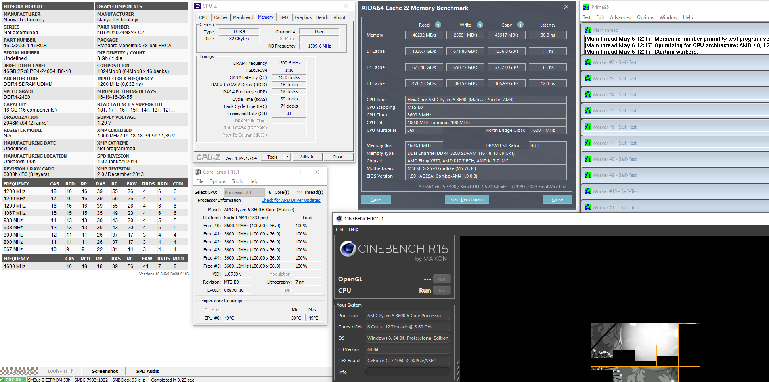Click the Memory Latency value 80.0 ns

tap(547, 35)
